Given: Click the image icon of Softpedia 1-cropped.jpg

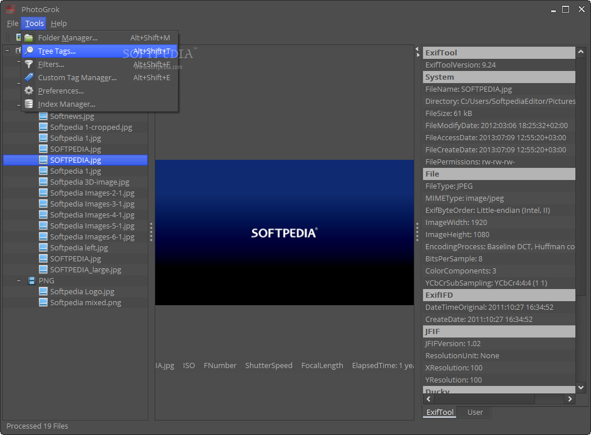Looking at the screenshot, I should tap(43, 127).
